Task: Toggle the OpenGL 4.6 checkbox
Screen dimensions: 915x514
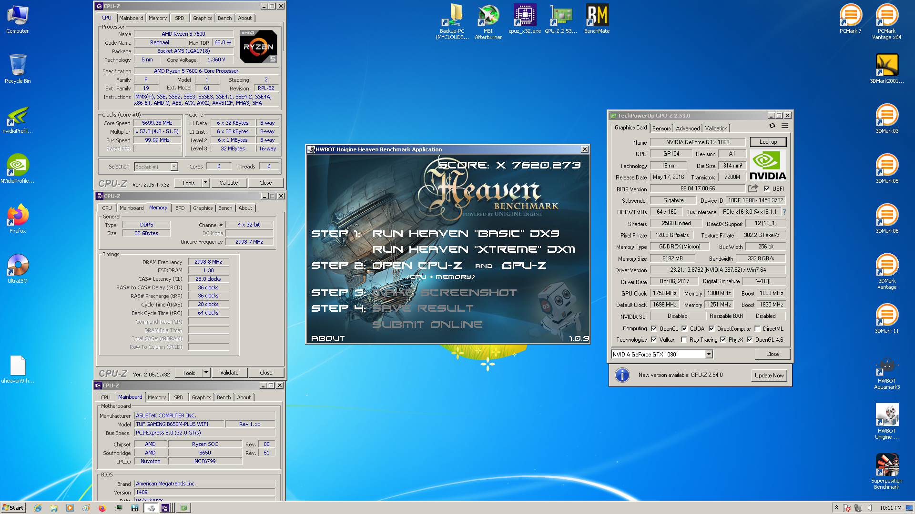Action: 750,339
